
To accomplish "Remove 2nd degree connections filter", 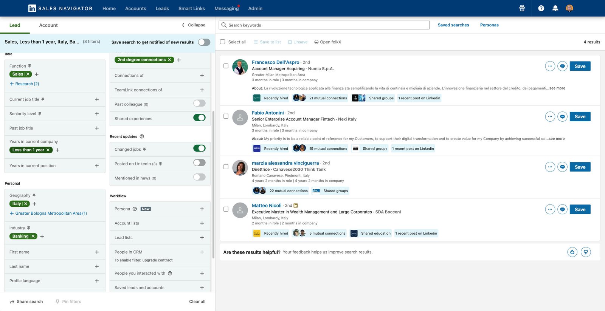I will tap(169, 60).
